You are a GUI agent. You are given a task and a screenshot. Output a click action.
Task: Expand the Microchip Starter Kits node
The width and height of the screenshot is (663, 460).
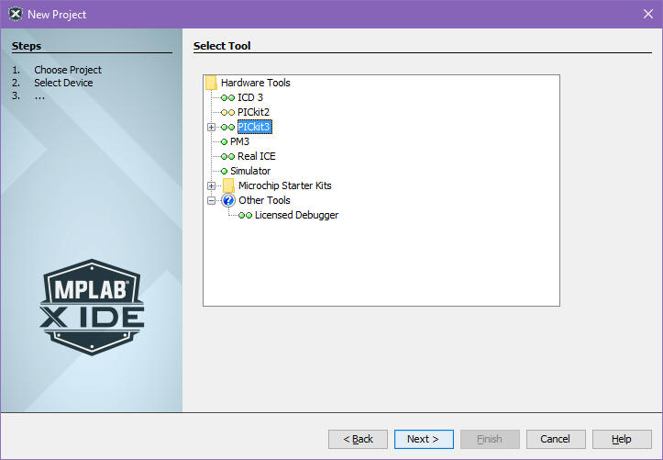(x=212, y=185)
